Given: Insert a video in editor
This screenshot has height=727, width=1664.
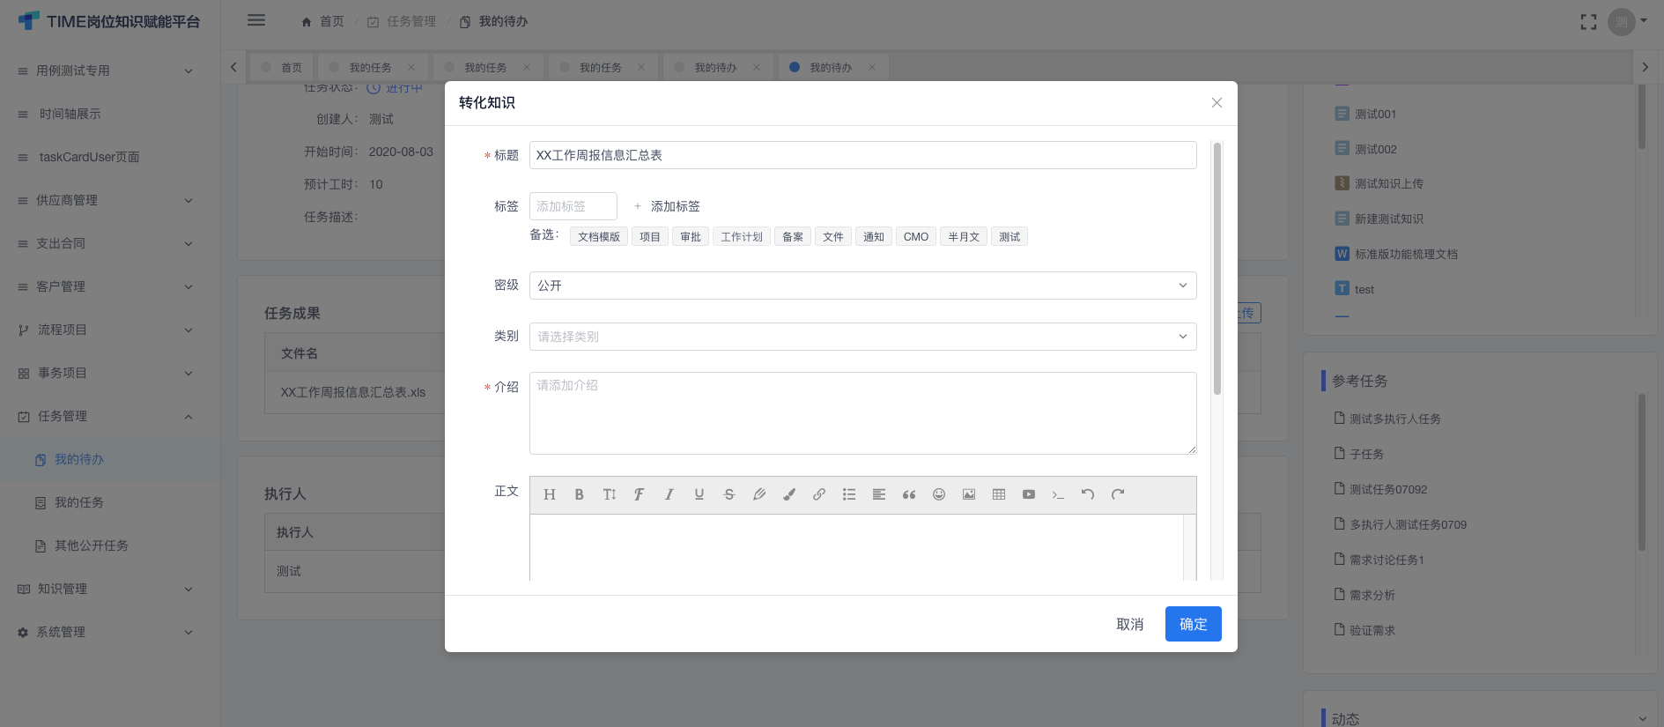Looking at the screenshot, I should click(1029, 494).
